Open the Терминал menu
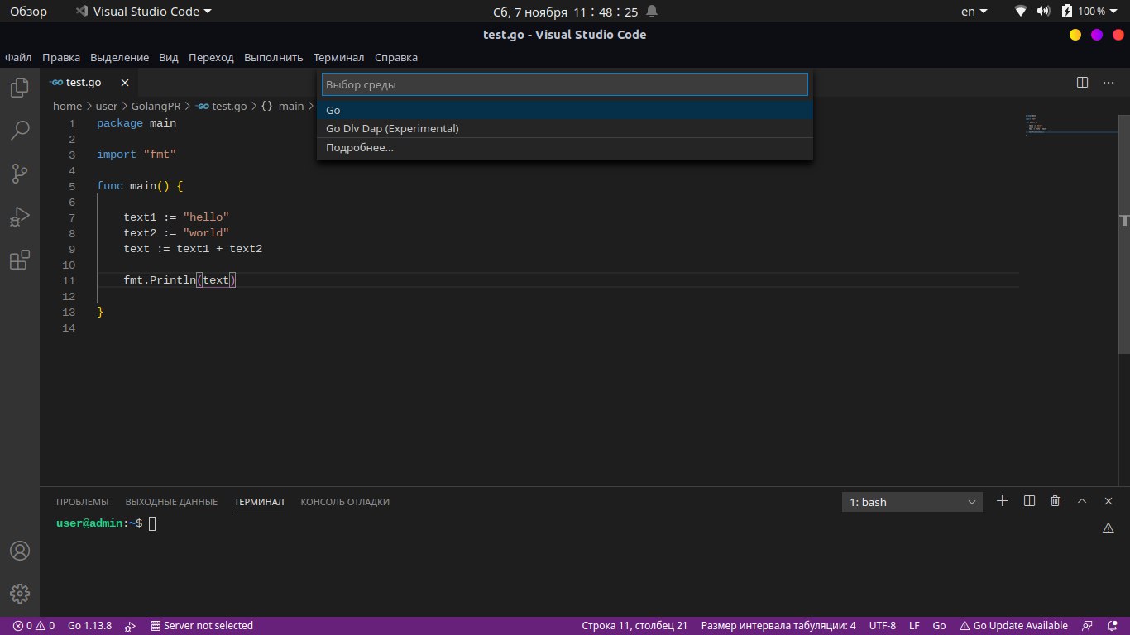This screenshot has width=1130, height=635. (339, 57)
